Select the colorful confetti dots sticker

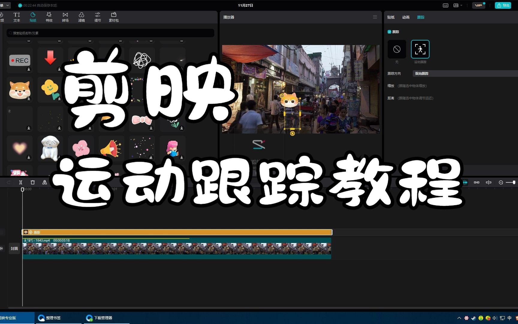(142, 148)
